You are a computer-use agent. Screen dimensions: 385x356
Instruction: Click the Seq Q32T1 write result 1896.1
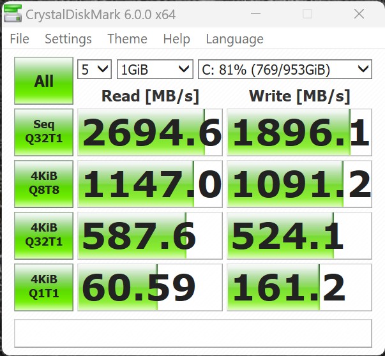[299, 133]
